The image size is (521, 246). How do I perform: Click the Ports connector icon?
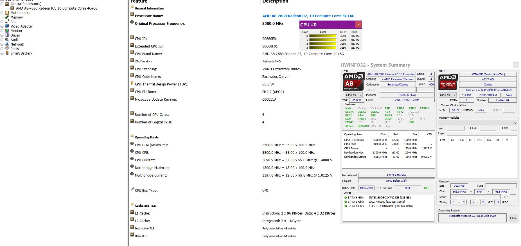point(7,49)
